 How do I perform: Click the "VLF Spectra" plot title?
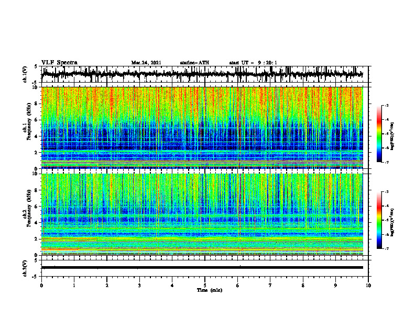coord(59,63)
